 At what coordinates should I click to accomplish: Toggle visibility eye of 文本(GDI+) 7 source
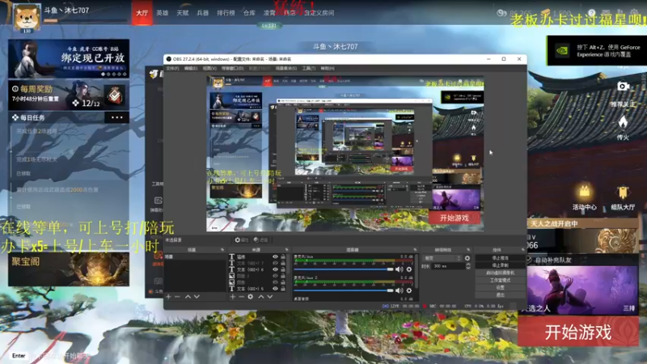[275, 263]
